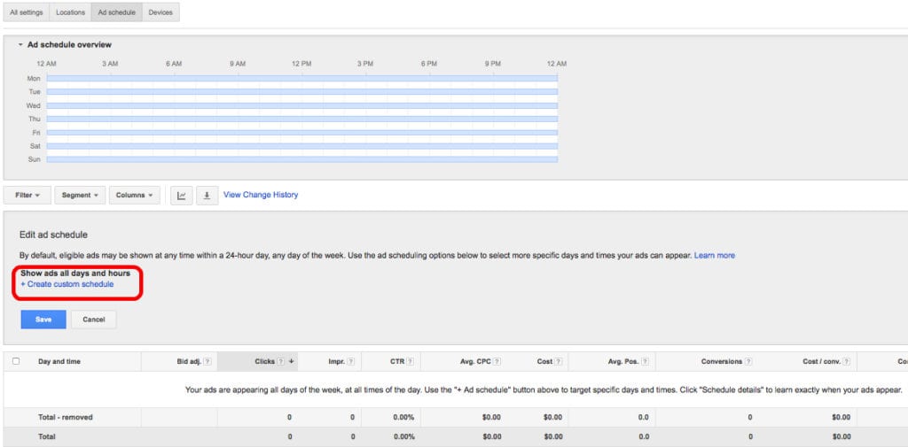Click the Avg. CPC column header
908x447 pixels.
[x=476, y=361]
